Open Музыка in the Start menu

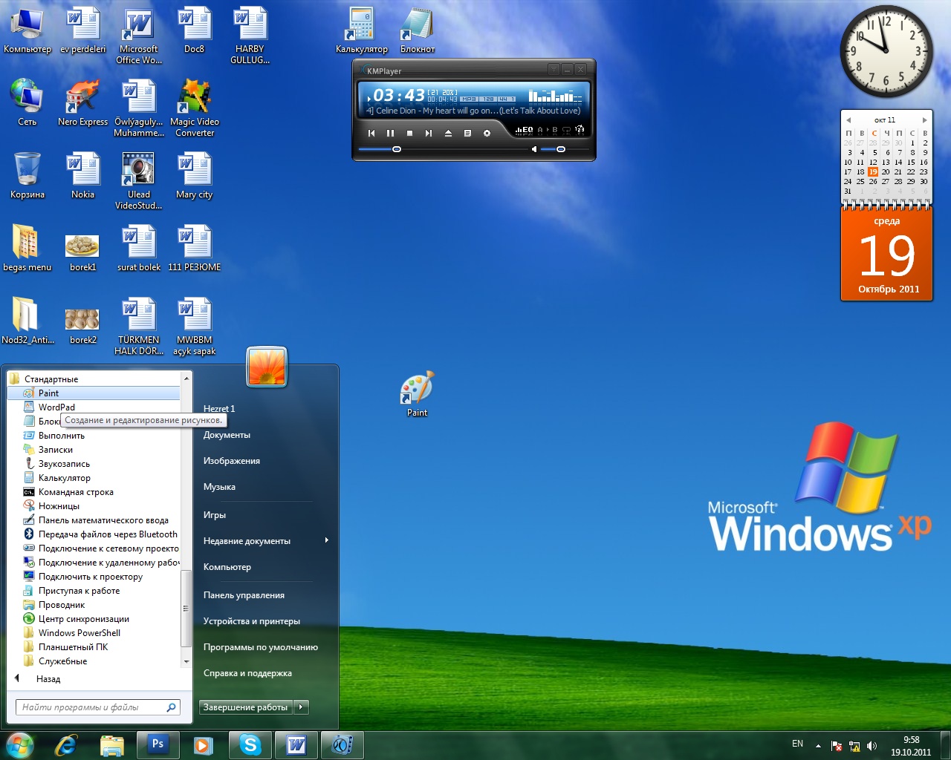[219, 487]
